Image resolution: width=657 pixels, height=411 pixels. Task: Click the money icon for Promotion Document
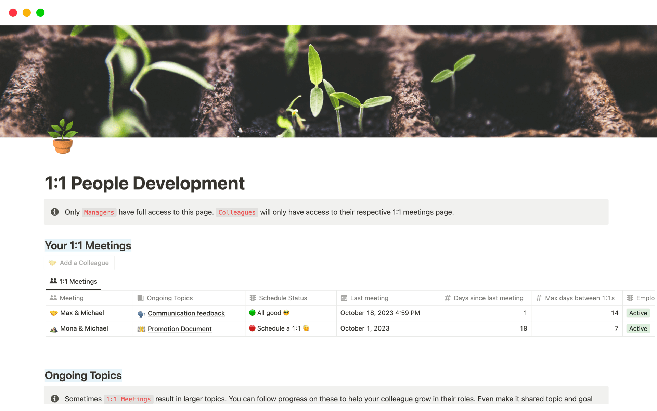pos(141,329)
